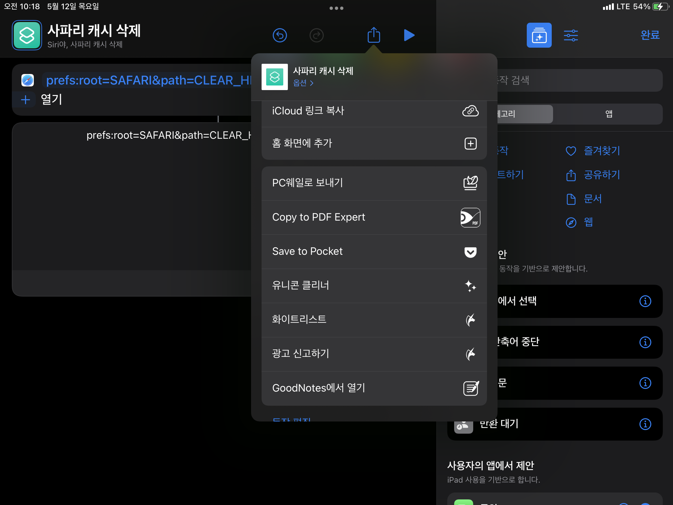Tap the battery indicator in status bar
Viewport: 673px width, 505px height.
pyautogui.click(x=661, y=7)
